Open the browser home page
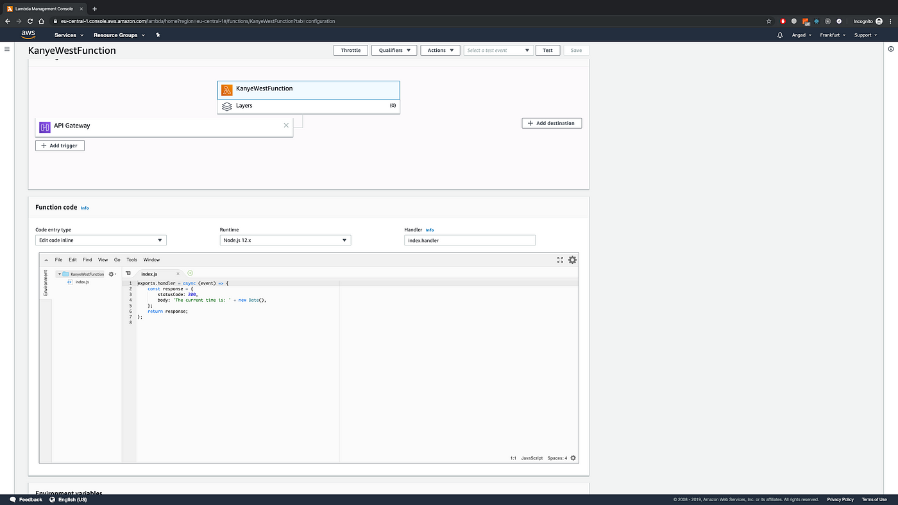Screen dimensions: 898x505 pos(41,21)
